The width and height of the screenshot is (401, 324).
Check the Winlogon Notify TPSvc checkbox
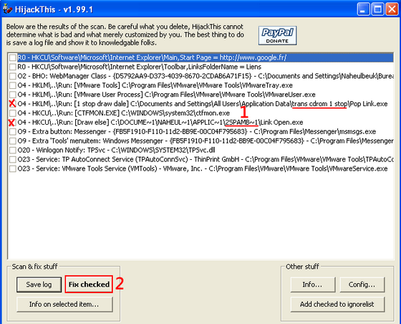[13, 150]
